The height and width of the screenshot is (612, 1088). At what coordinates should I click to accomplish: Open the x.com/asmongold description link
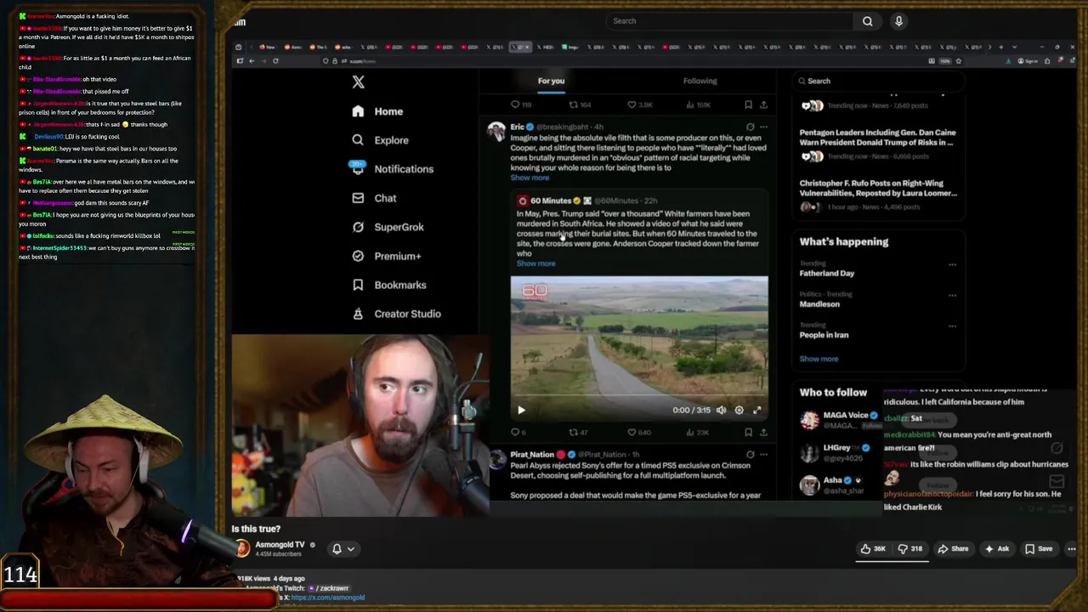[328, 598]
